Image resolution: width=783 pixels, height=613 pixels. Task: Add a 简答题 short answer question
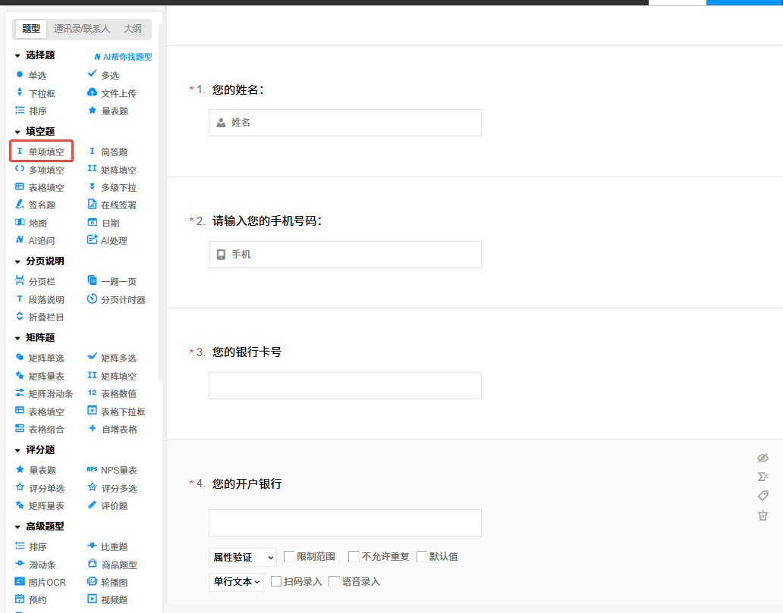coord(108,152)
